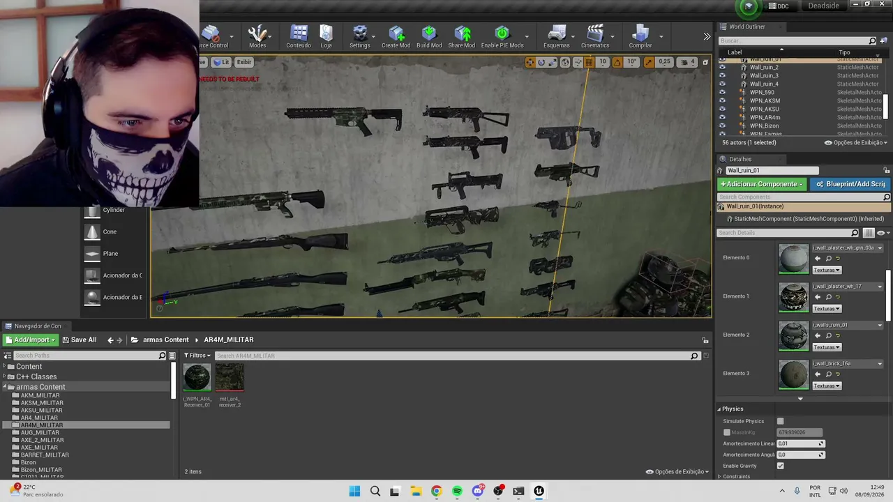Select the Lit view mode menu

point(221,62)
